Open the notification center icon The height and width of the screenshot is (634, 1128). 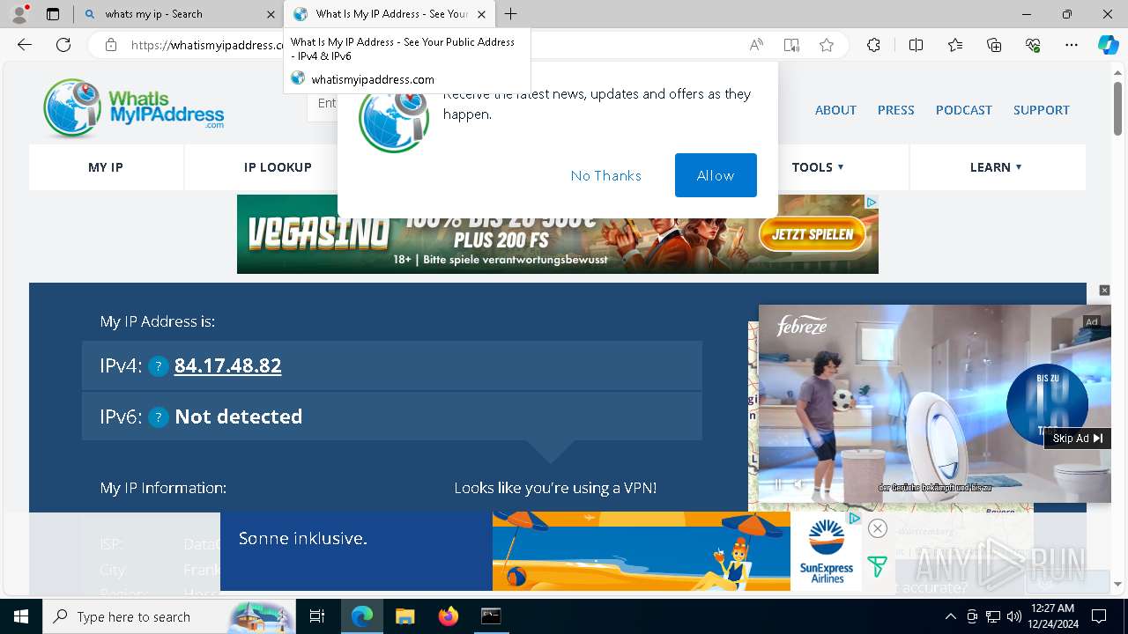(x=1099, y=616)
